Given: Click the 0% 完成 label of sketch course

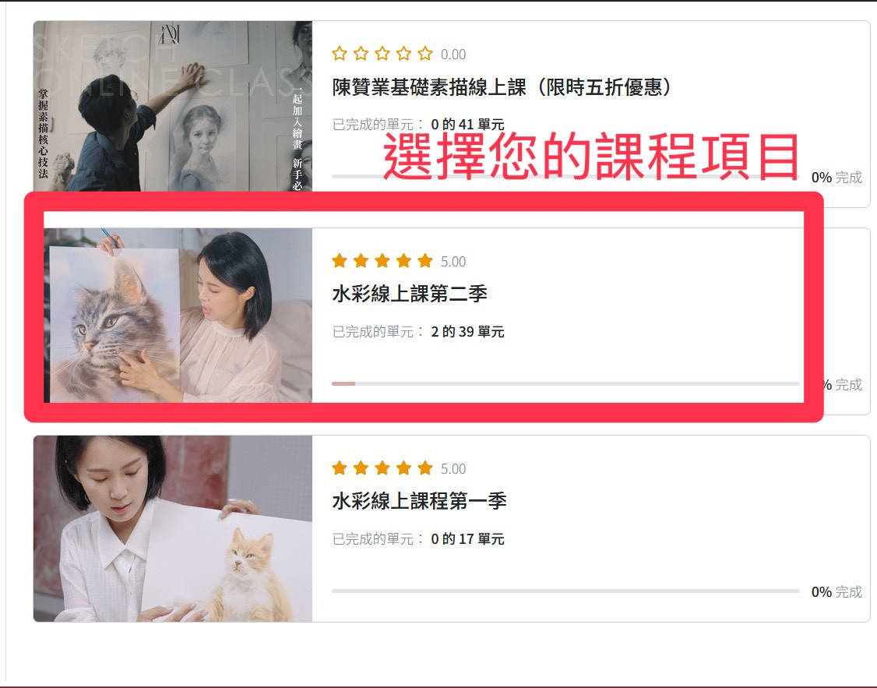Looking at the screenshot, I should (836, 178).
